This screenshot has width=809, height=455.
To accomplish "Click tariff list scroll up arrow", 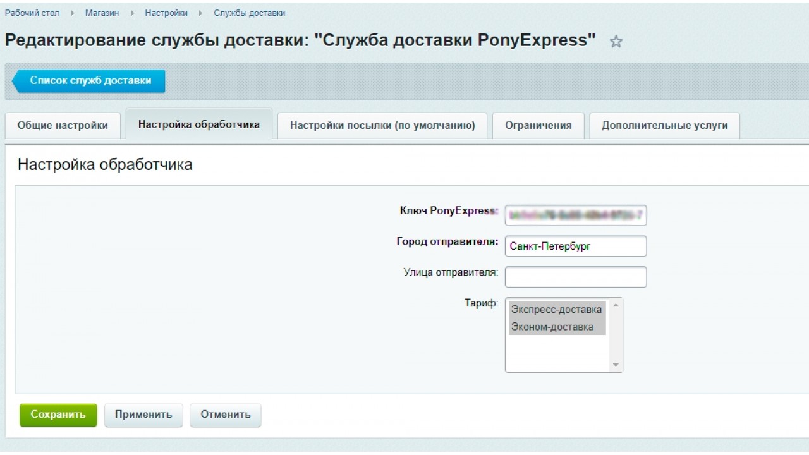I will click(616, 305).
